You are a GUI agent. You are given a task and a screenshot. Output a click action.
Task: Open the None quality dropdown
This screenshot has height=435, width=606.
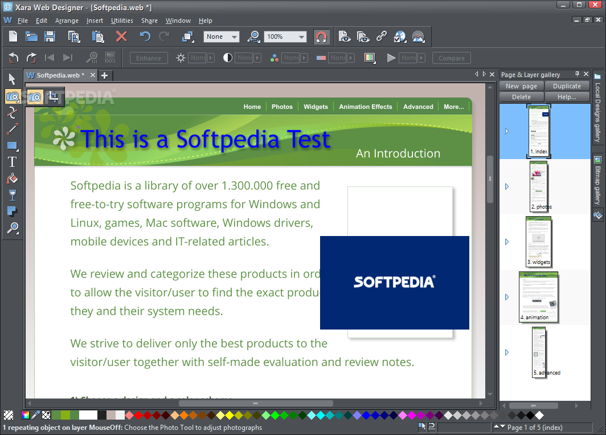[221, 36]
